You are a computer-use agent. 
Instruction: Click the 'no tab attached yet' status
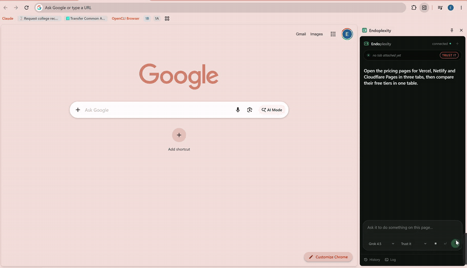(x=387, y=55)
